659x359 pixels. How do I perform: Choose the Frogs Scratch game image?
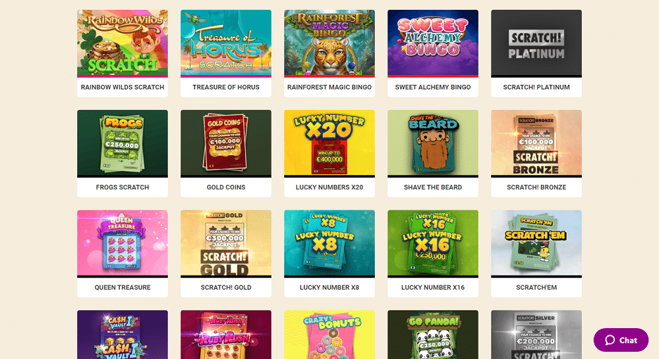tap(123, 143)
